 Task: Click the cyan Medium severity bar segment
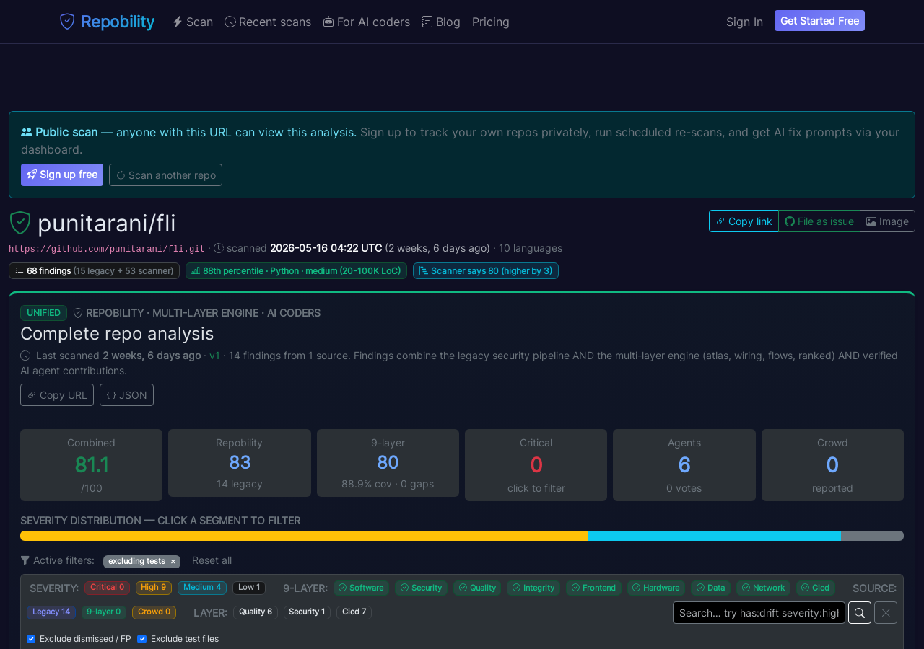[715, 536]
